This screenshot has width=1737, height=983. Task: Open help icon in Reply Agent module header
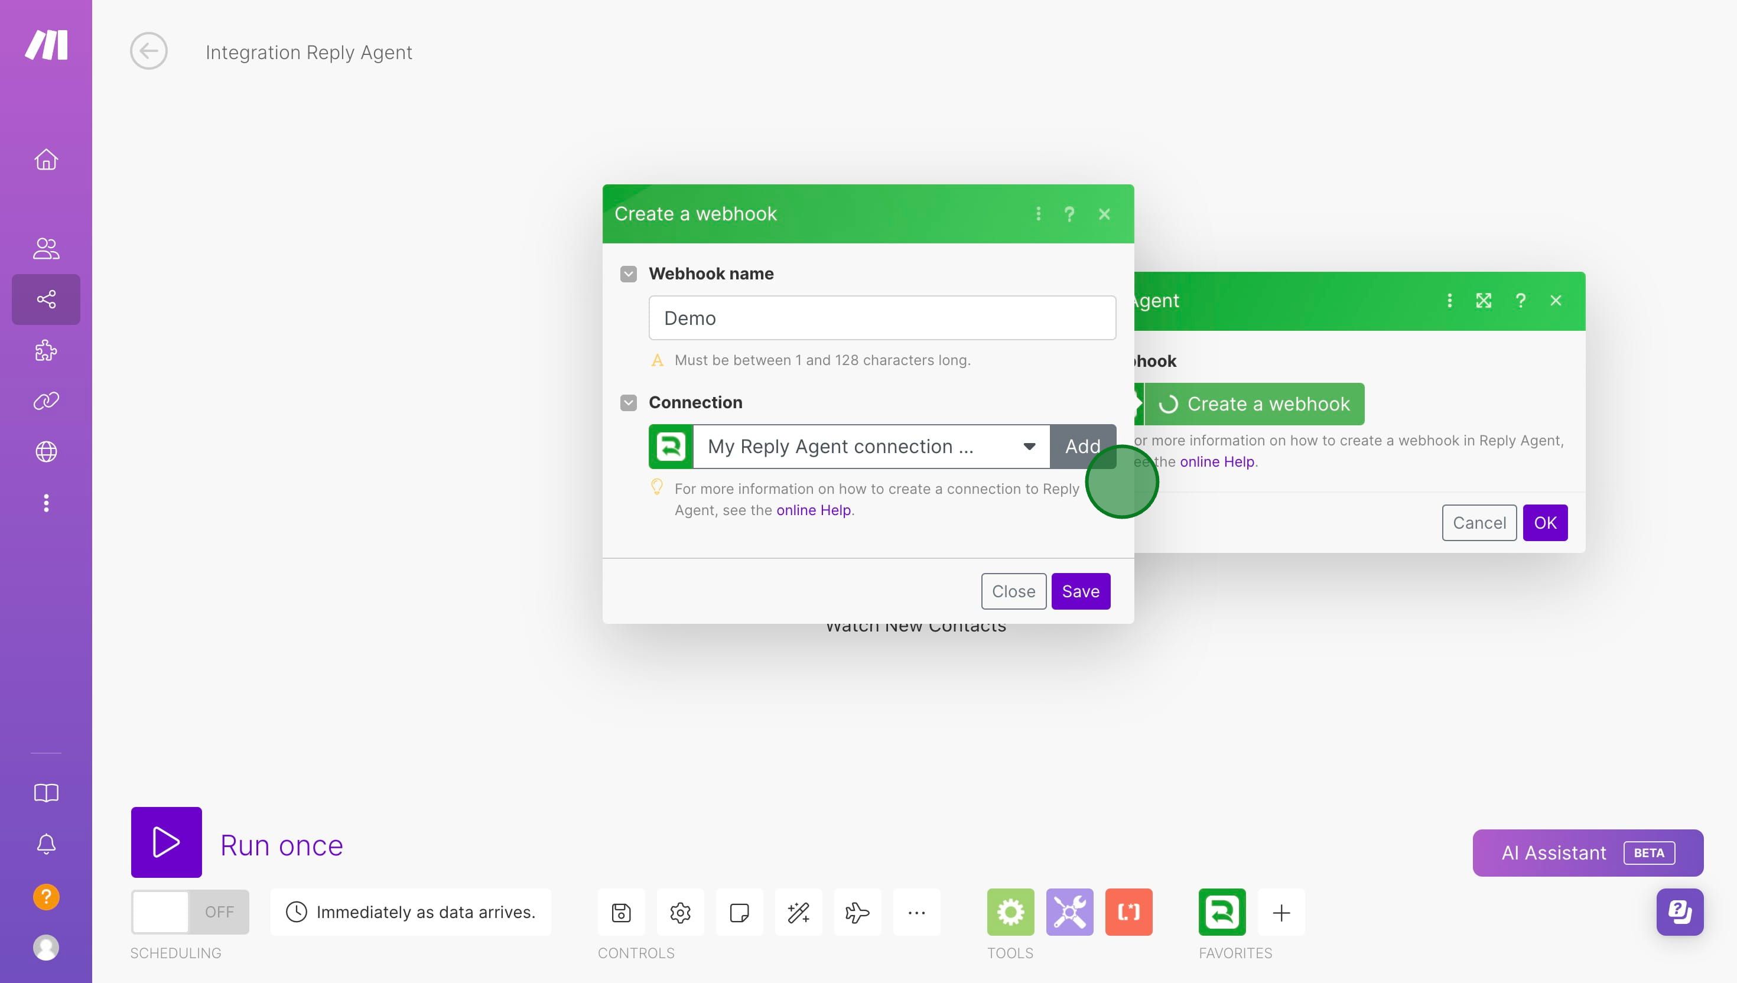click(x=1520, y=301)
